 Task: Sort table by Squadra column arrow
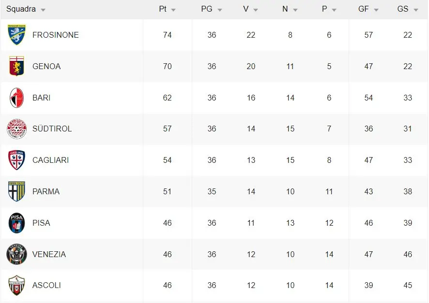pyautogui.click(x=43, y=10)
